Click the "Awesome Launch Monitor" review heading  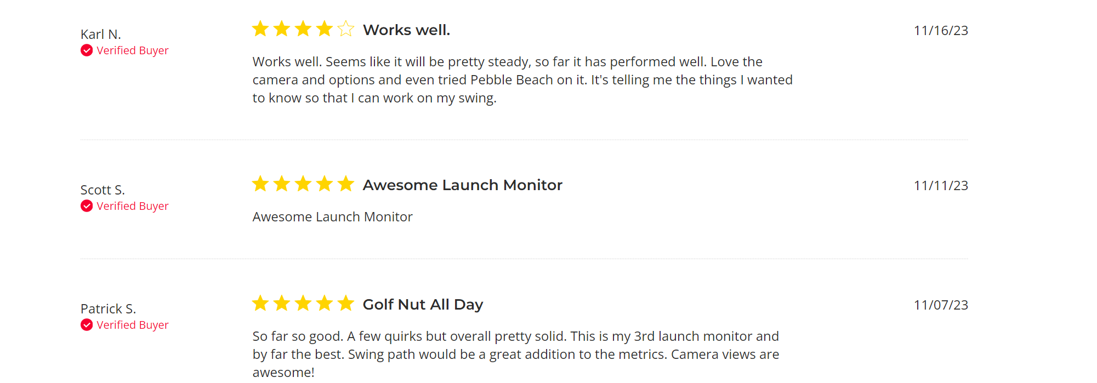point(462,185)
